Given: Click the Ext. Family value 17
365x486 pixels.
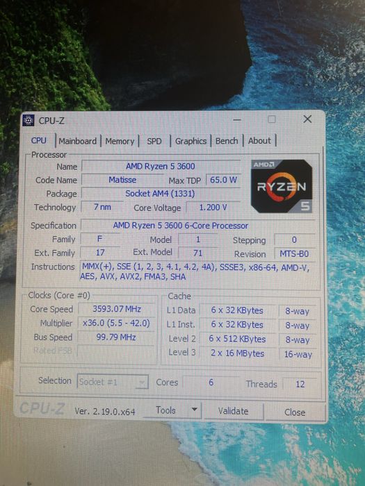Looking at the screenshot, I should [100, 253].
